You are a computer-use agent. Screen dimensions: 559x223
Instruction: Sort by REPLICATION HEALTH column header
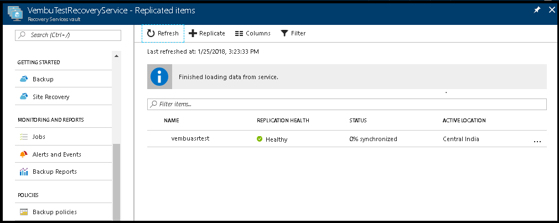[x=283, y=121]
